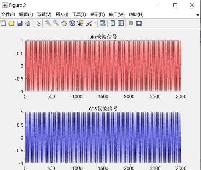
Task: Enable the Pan hand tool
Action: (64, 23)
